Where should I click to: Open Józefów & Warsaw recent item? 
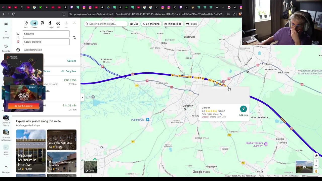[x=6, y=135]
